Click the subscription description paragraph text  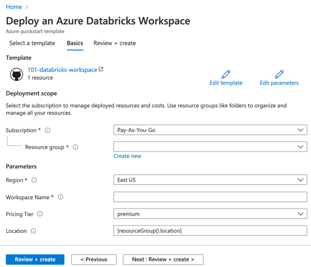click(146, 109)
